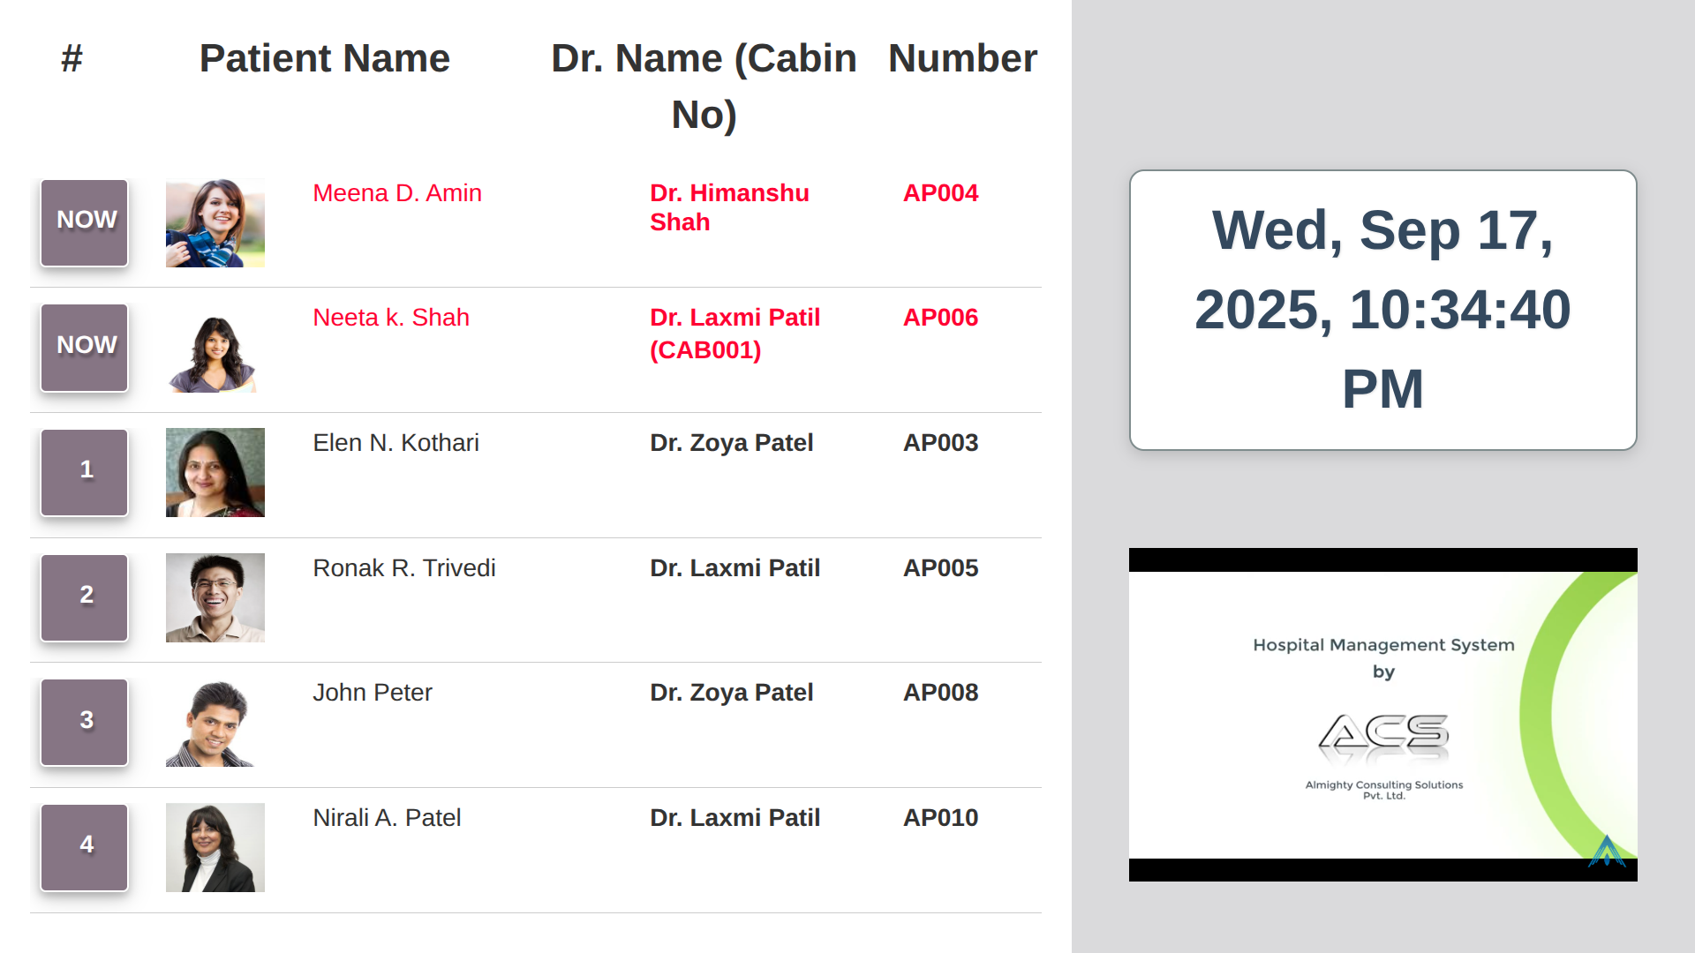Click appointment number AP004
The image size is (1695, 953).
pyautogui.click(x=940, y=193)
